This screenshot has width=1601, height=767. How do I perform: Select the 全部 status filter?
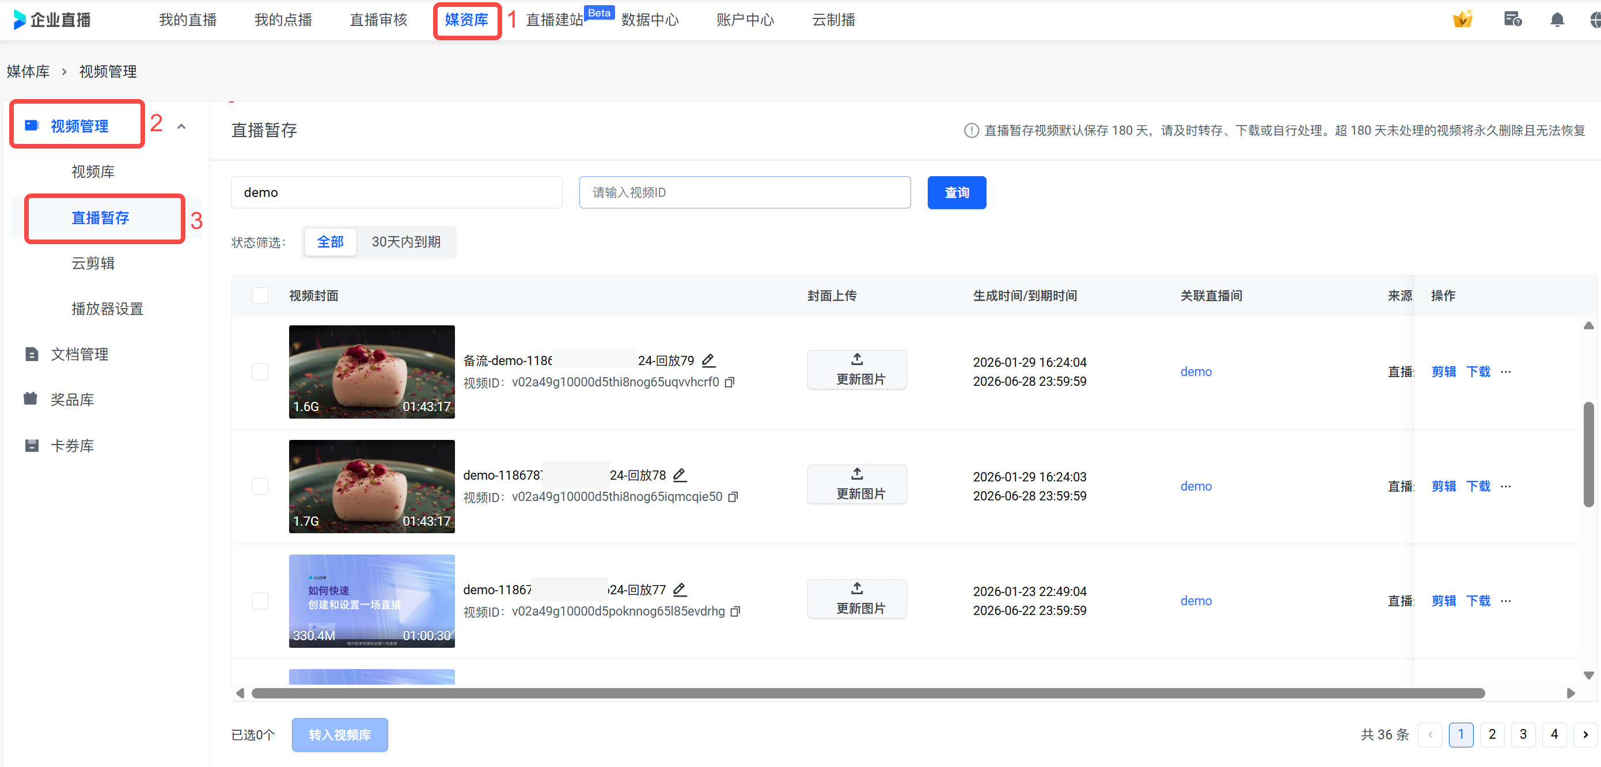pyautogui.click(x=330, y=242)
